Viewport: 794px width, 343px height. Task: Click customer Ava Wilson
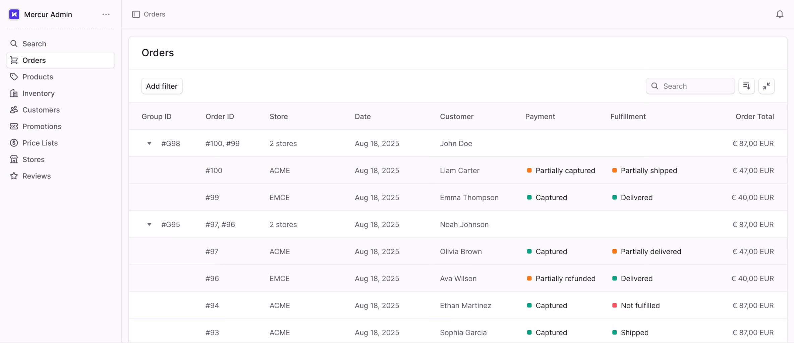[x=458, y=279]
